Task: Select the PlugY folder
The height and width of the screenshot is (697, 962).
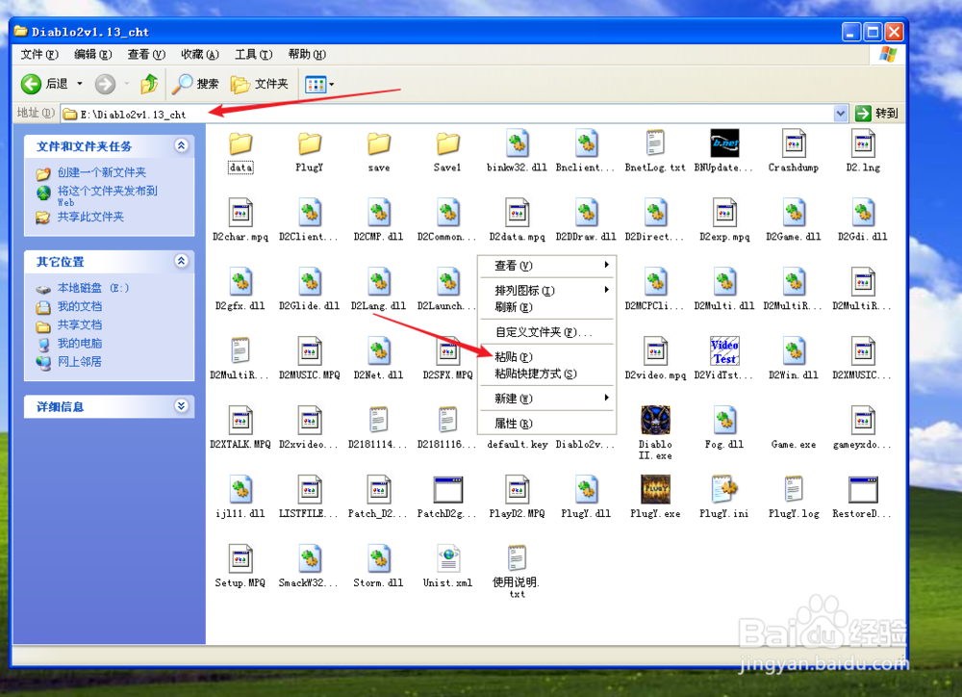Action: click(x=309, y=152)
